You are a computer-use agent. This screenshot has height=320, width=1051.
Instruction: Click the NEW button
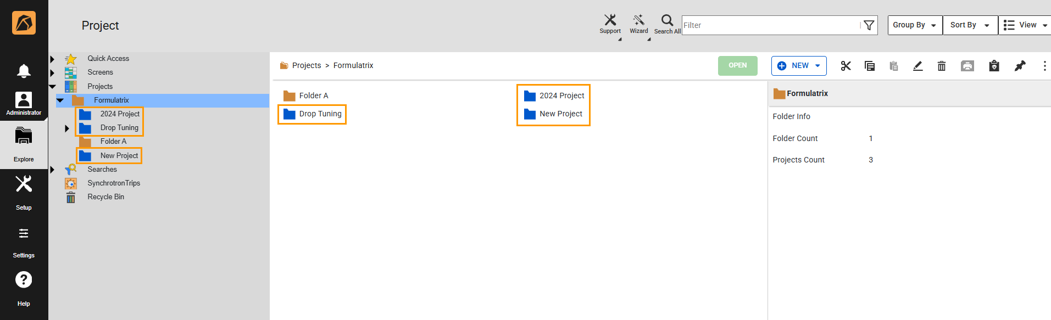(x=799, y=66)
